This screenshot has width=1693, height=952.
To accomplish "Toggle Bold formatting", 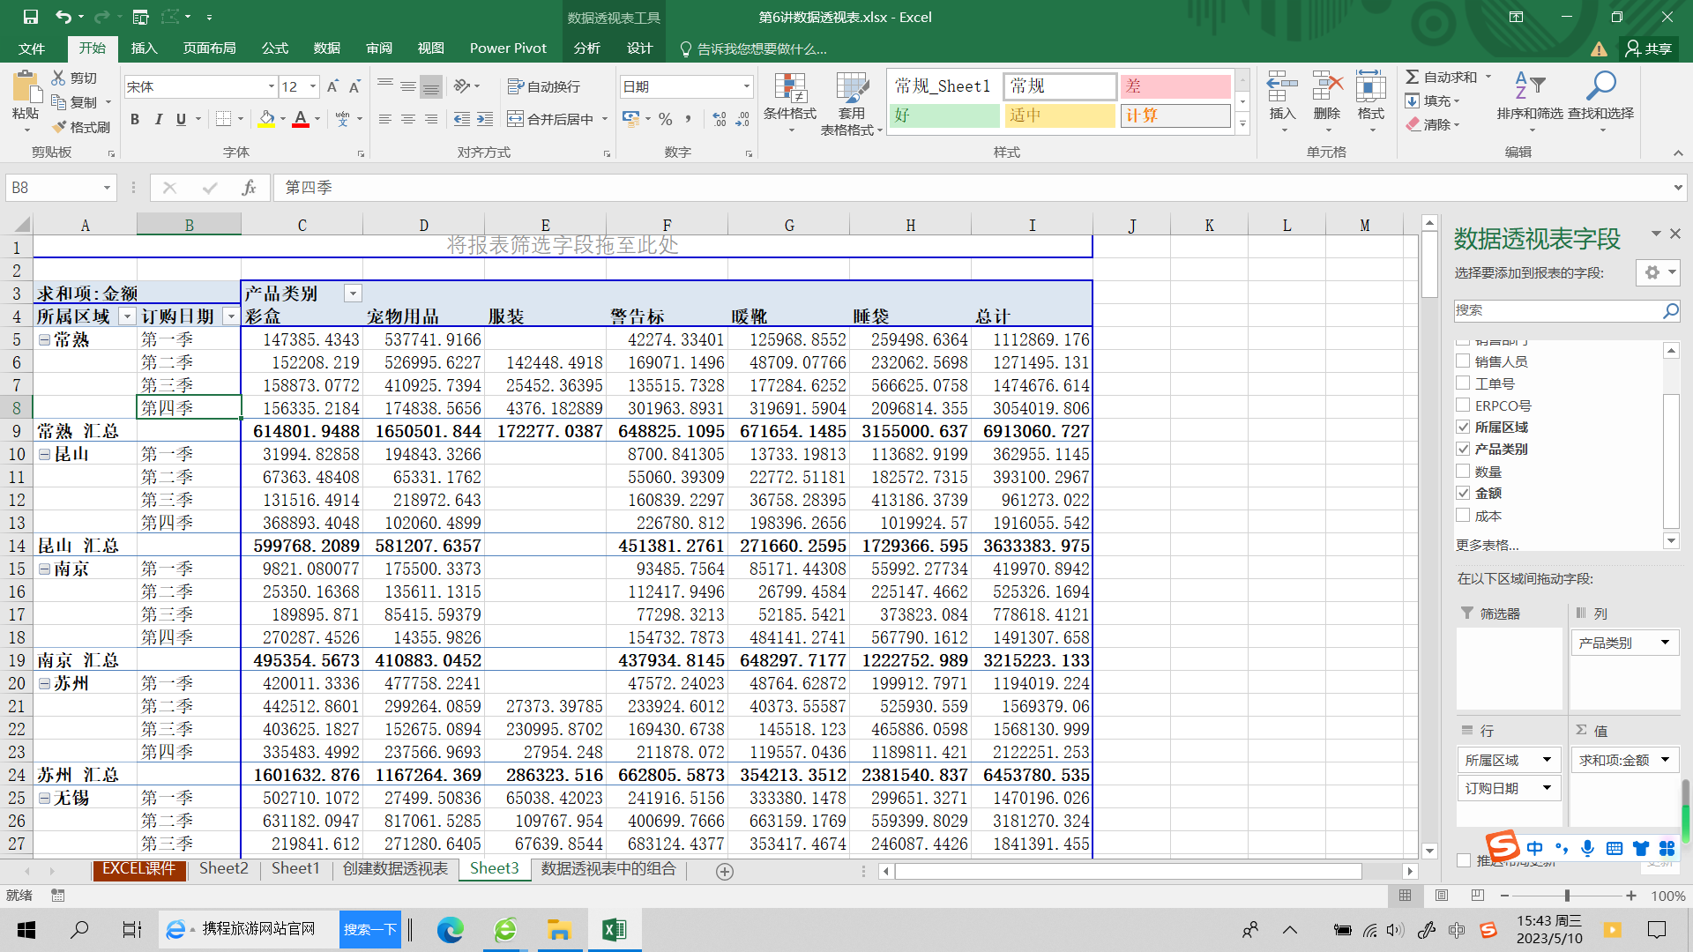I will (135, 119).
